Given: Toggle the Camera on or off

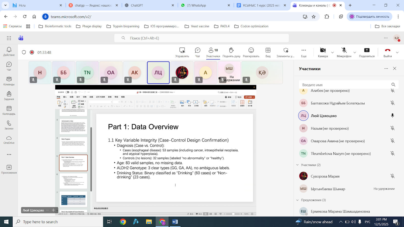Looking at the screenshot, I should [x=323, y=52].
